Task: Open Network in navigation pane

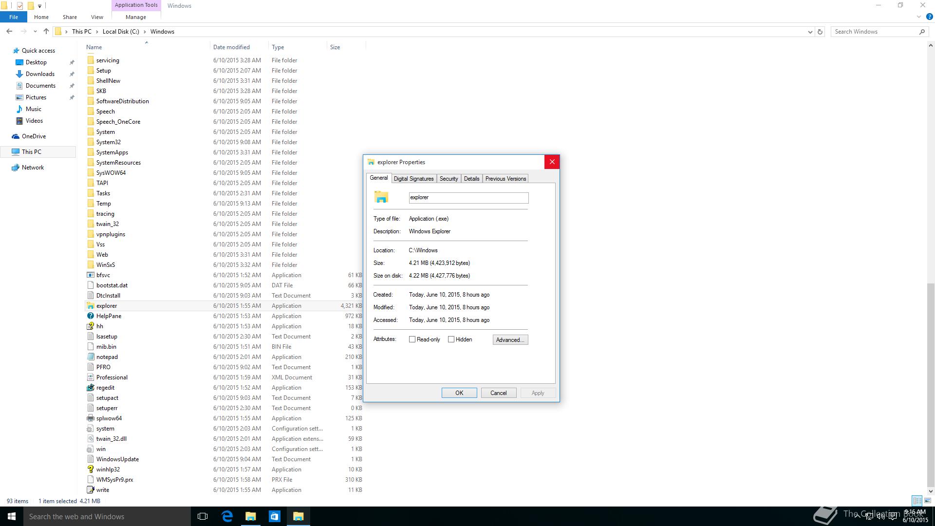Action: [x=33, y=168]
